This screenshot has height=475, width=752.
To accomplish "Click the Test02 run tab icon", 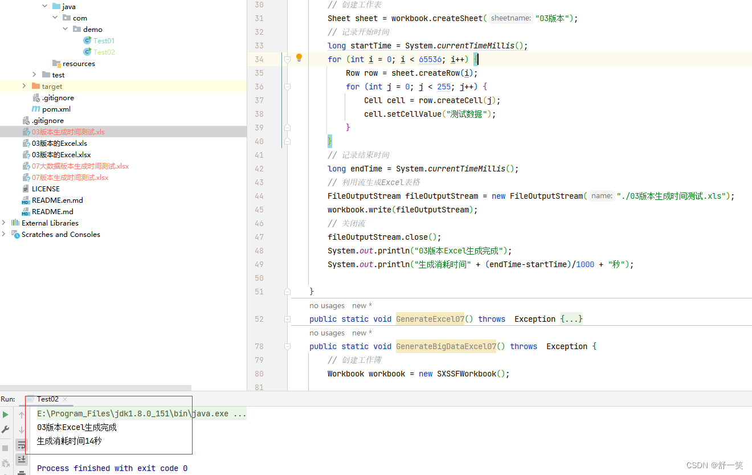I will [x=31, y=399].
